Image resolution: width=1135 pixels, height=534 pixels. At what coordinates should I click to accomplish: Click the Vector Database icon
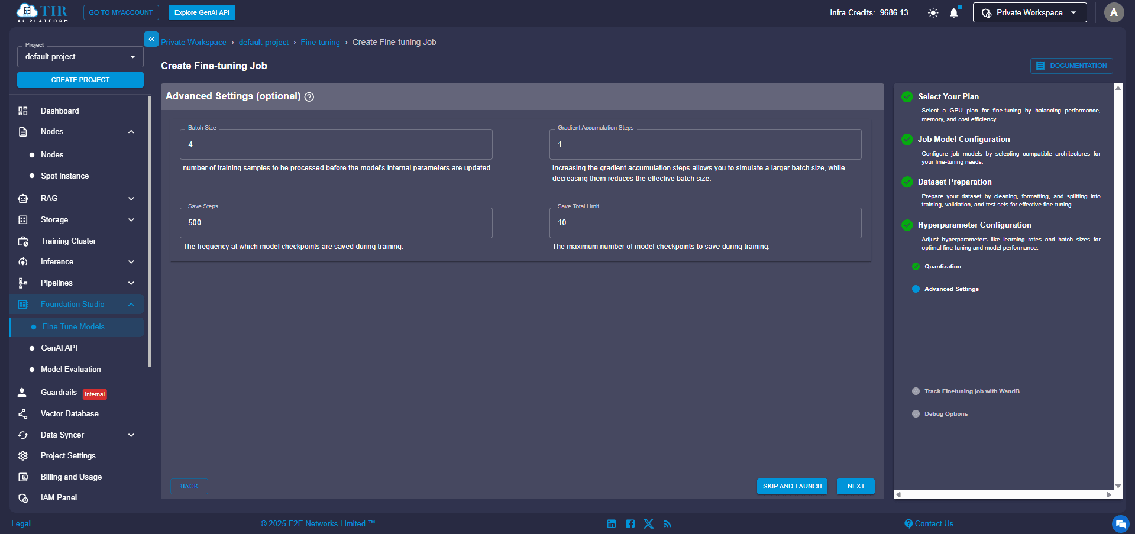[x=23, y=414]
